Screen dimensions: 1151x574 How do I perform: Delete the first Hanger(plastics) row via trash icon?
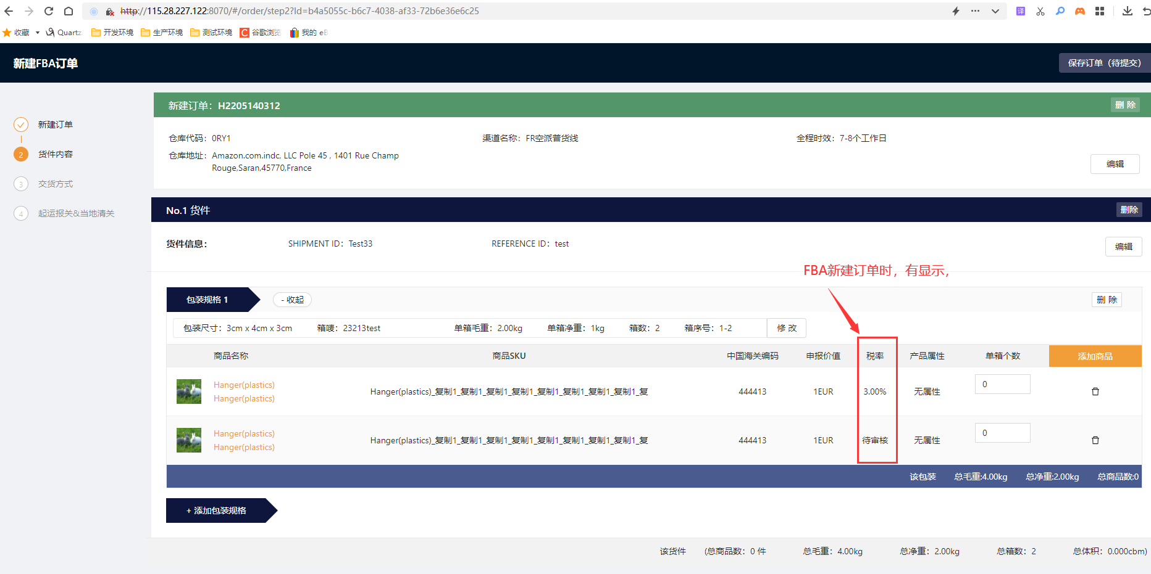pyautogui.click(x=1095, y=392)
